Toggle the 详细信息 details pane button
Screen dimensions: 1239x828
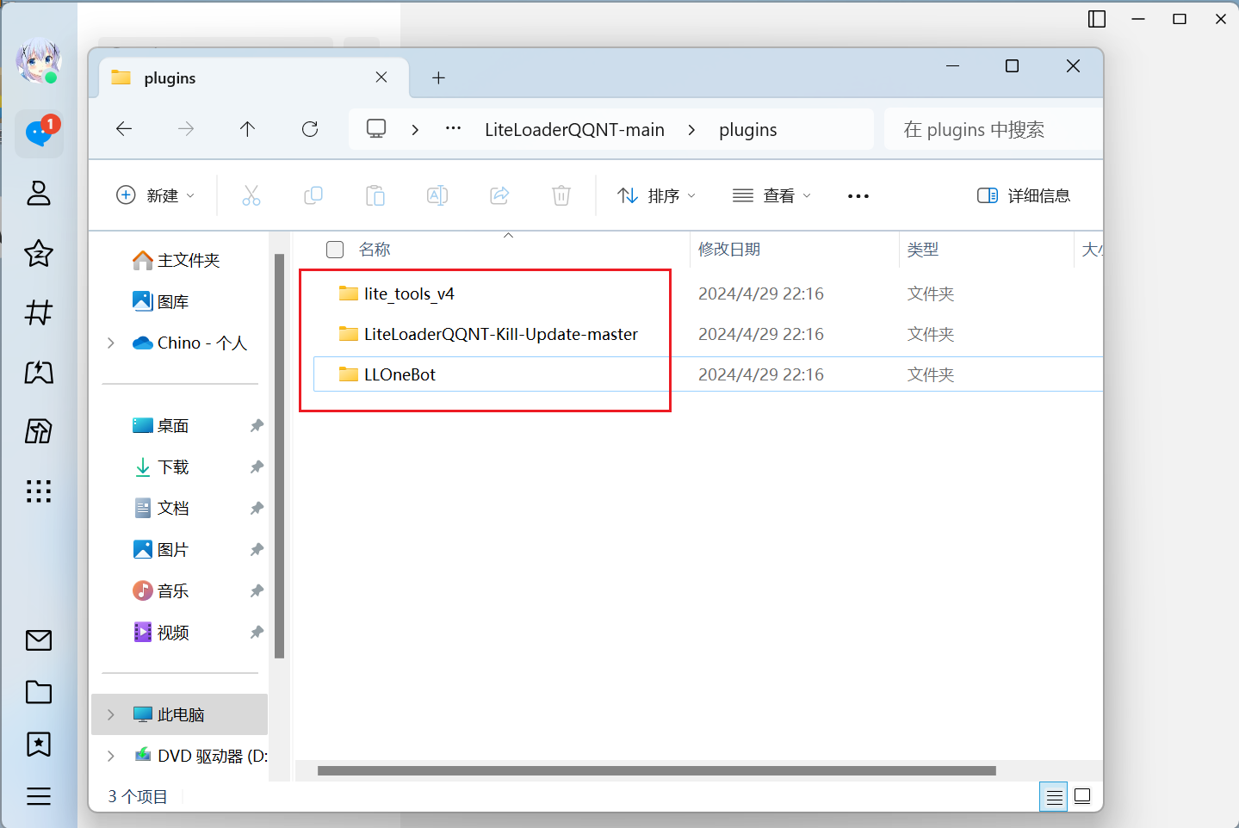tap(1024, 196)
